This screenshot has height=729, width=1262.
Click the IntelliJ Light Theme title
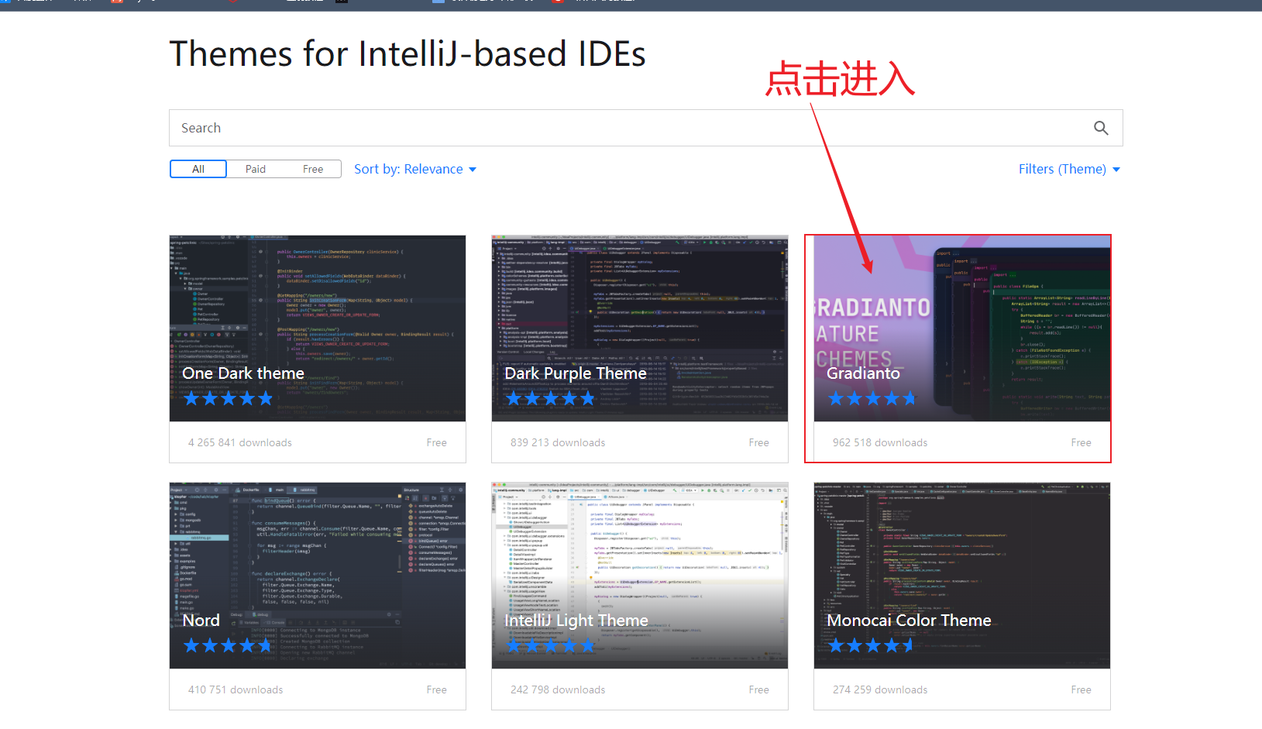coord(576,621)
